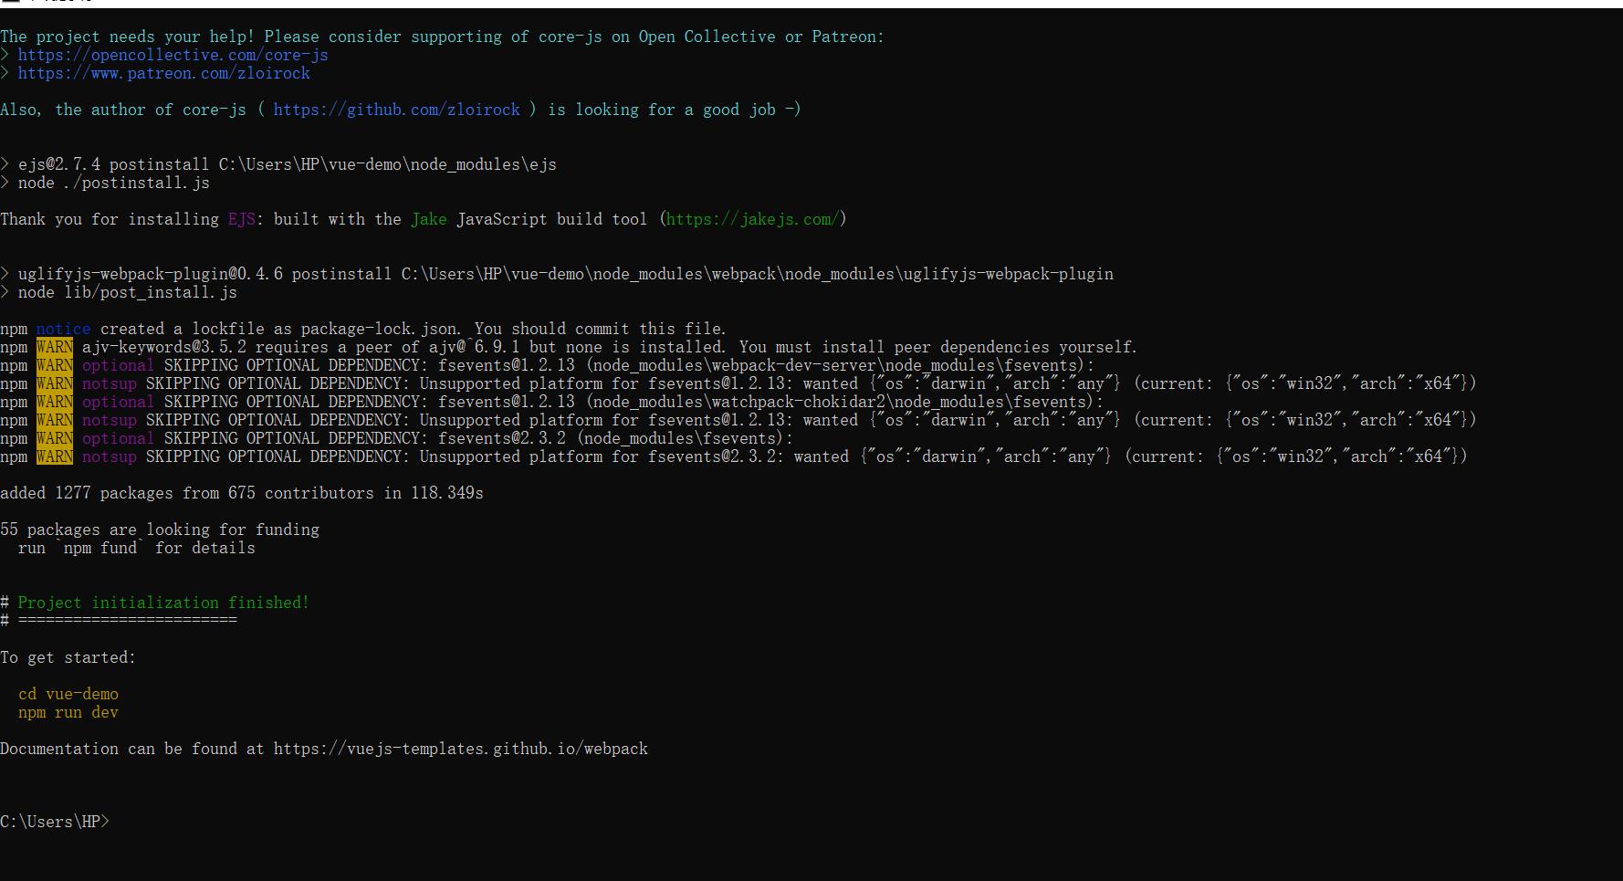Click '55 packages are looking for funding'
Screen dimensions: 1623x881
[160, 530]
